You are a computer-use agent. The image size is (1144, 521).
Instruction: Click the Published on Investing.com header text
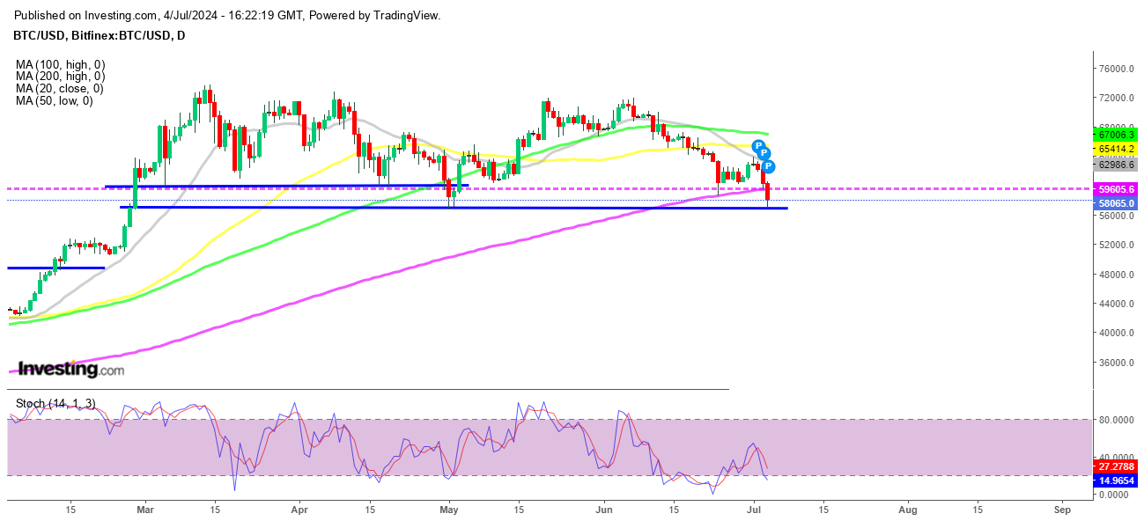[228, 16]
